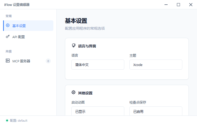
Task: Click the 其他设置 card title
Action: pyautogui.click(x=85, y=93)
